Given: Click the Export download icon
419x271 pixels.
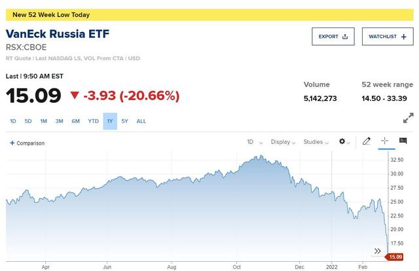Looking at the screenshot, I should click(345, 37).
